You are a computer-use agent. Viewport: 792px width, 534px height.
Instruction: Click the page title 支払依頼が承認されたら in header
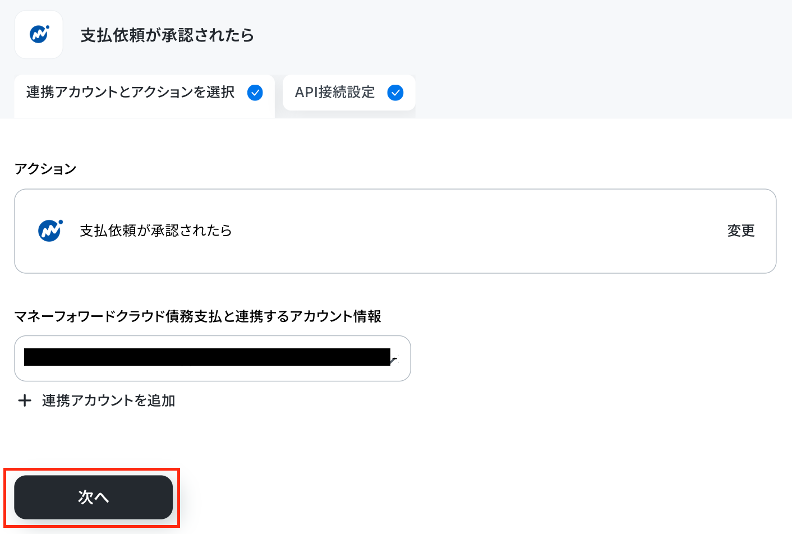pyautogui.click(x=167, y=35)
